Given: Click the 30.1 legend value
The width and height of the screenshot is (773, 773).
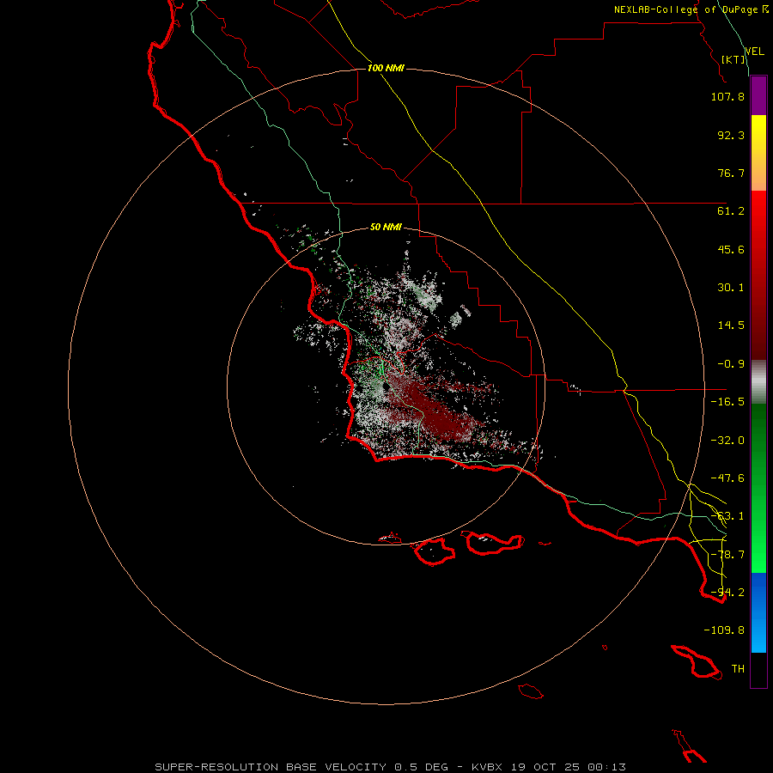Looking at the screenshot, I should pos(731,288).
